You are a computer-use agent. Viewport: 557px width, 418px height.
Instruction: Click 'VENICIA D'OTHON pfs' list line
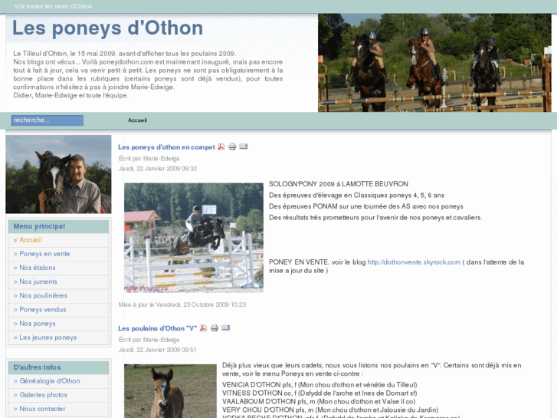point(319,385)
